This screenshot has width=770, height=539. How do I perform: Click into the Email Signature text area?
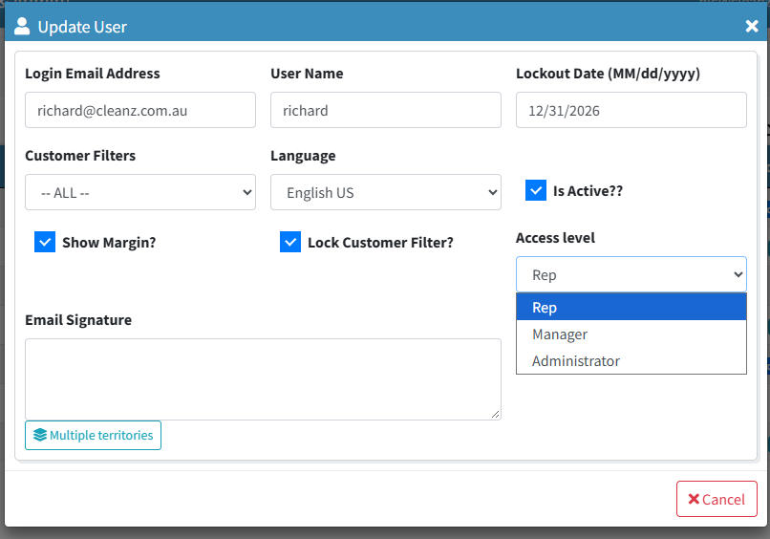coord(264,378)
